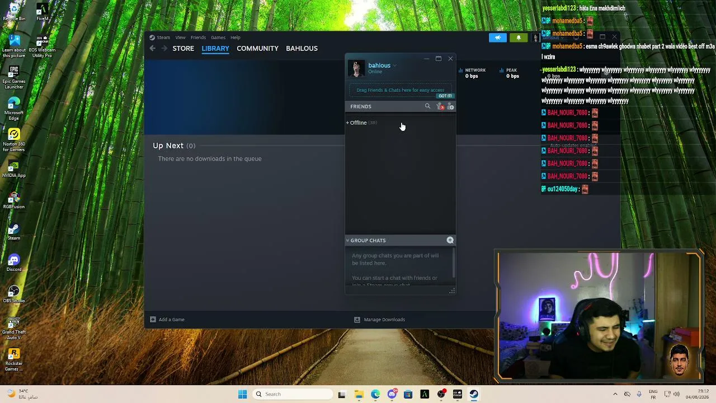The height and width of the screenshot is (403, 716).
Task: Click the create group chat plus icon
Action: pos(450,240)
